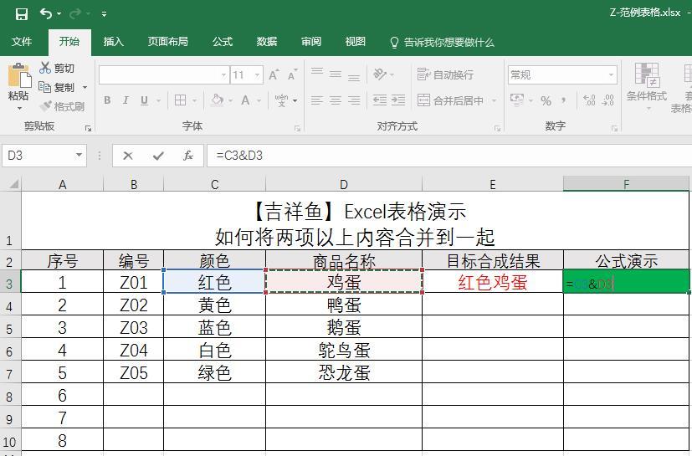Open the 常规 number format dropdown
The image size is (692, 456).
pos(611,75)
